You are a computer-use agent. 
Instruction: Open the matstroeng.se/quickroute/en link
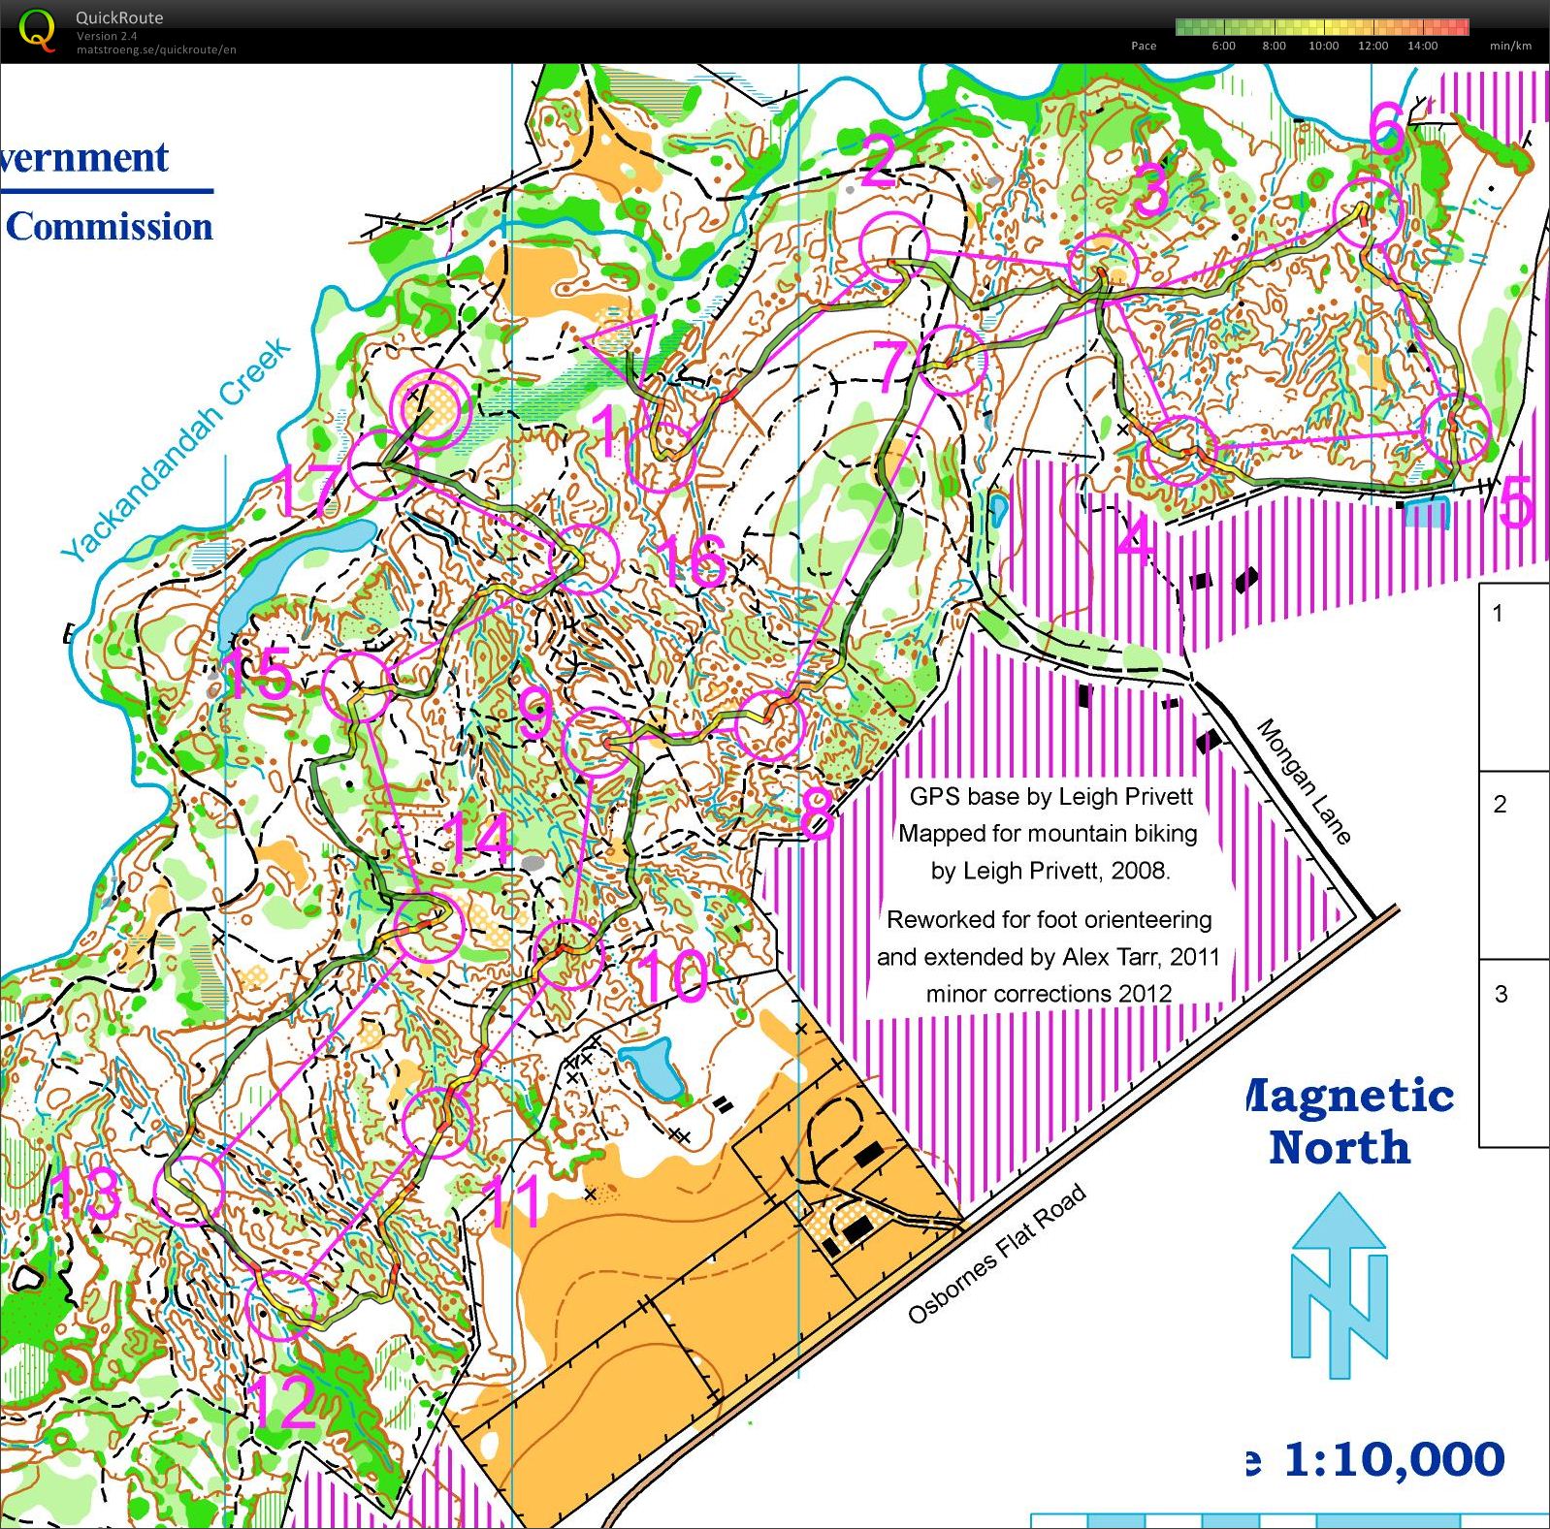(x=156, y=49)
